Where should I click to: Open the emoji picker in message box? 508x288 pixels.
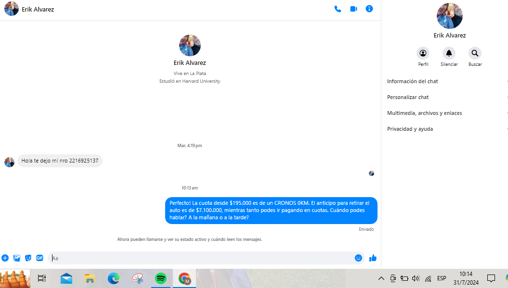click(x=358, y=258)
